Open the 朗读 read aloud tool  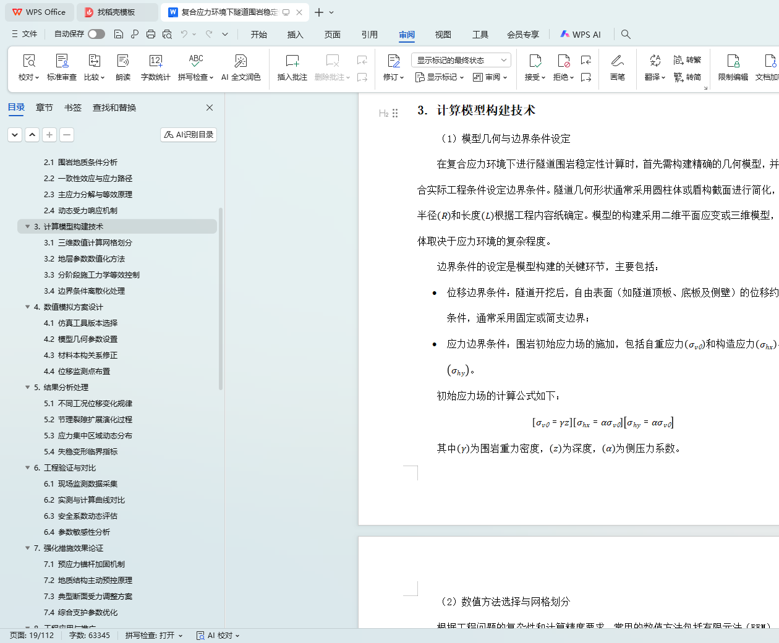pos(123,61)
